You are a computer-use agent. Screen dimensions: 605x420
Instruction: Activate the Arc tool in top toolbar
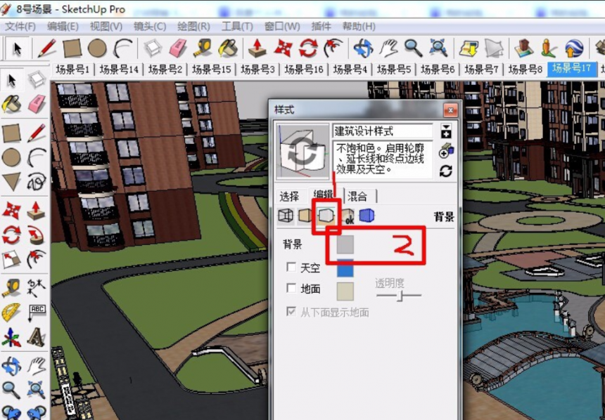tap(122, 48)
